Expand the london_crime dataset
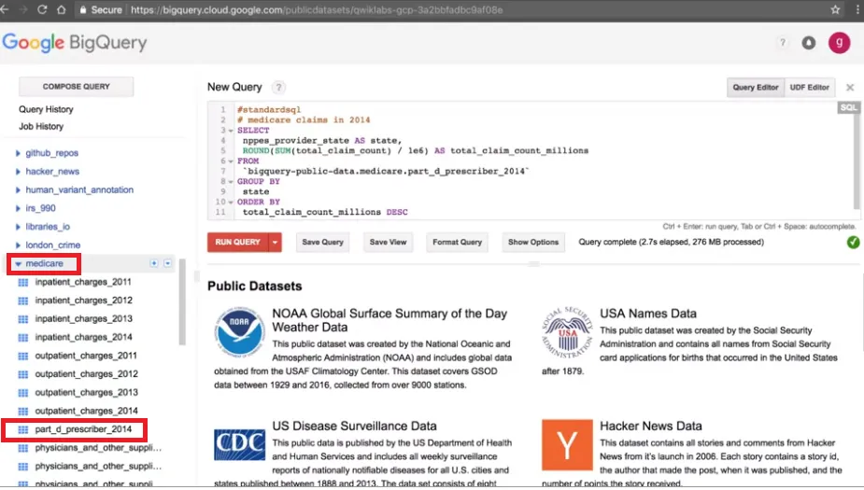The height and width of the screenshot is (490, 864). [x=18, y=245]
